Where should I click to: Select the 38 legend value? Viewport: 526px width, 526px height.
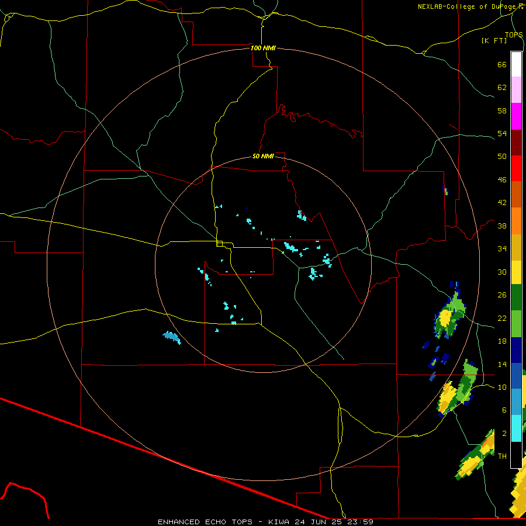(x=502, y=226)
